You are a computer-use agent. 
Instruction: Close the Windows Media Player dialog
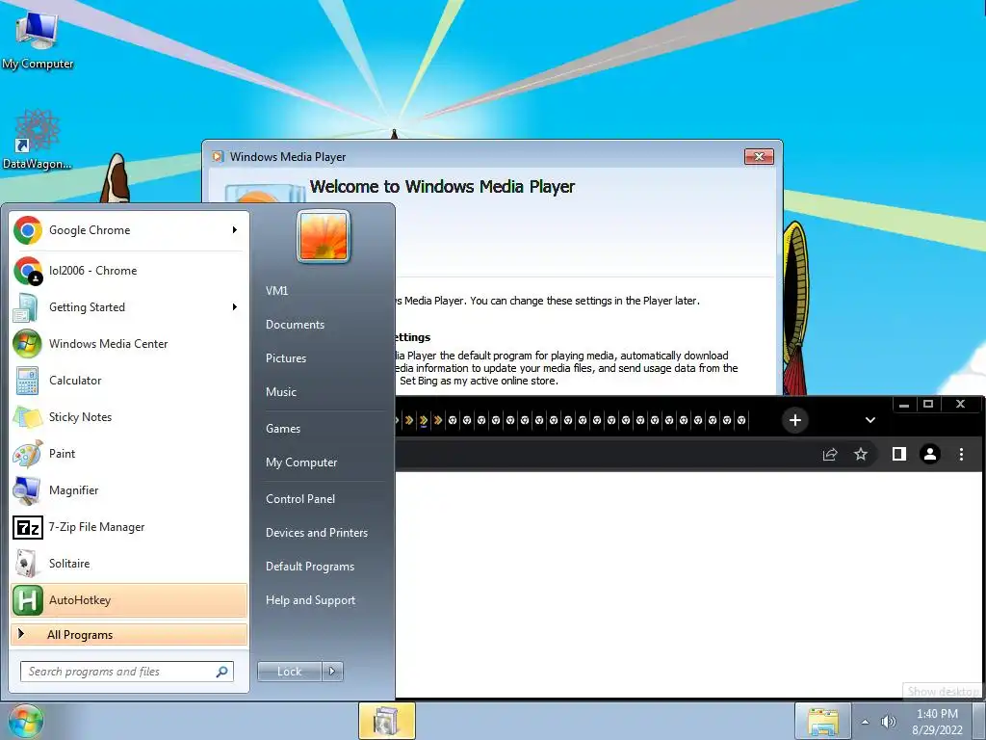[x=759, y=157]
